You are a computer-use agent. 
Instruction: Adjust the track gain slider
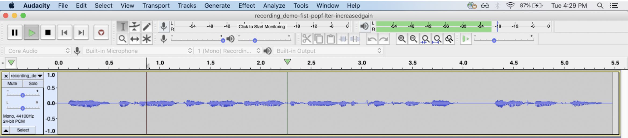click(23, 95)
